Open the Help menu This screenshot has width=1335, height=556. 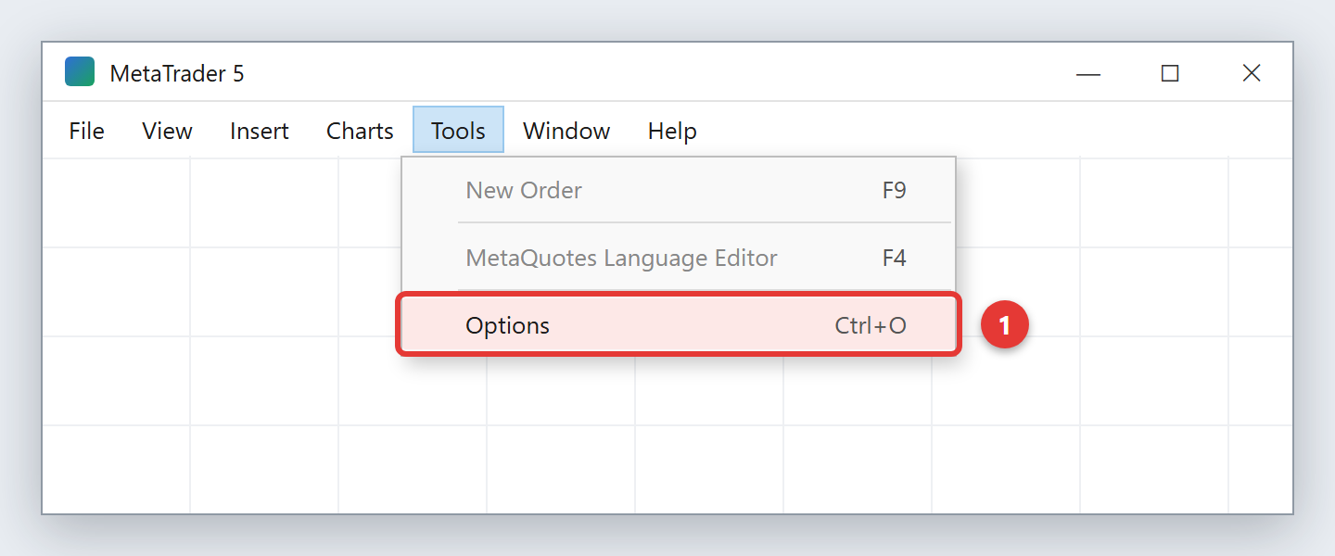pyautogui.click(x=672, y=131)
